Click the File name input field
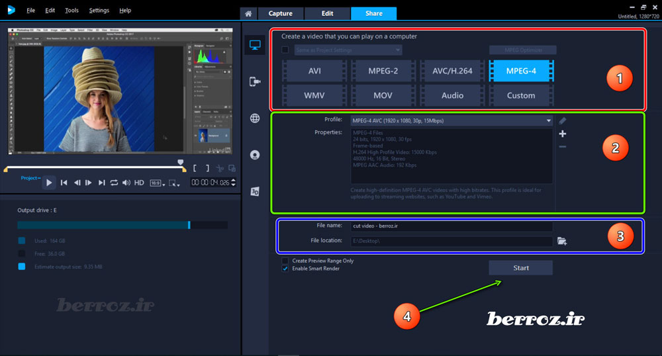Image resolution: width=662 pixels, height=356 pixels. click(x=451, y=226)
